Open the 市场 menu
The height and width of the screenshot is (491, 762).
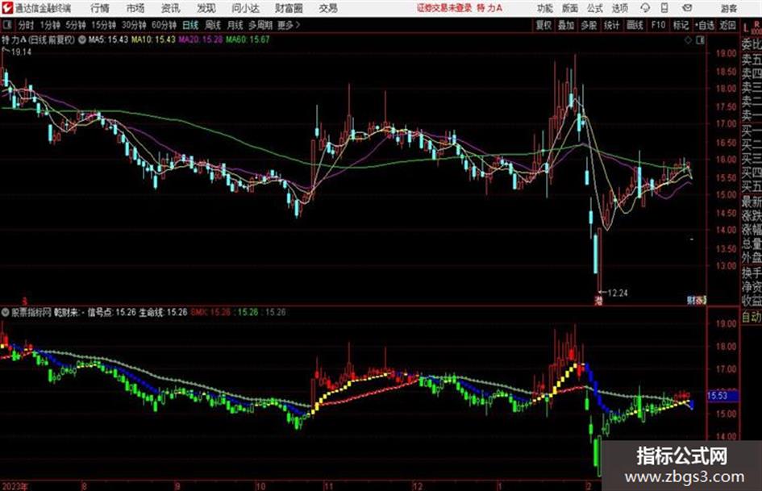click(135, 8)
